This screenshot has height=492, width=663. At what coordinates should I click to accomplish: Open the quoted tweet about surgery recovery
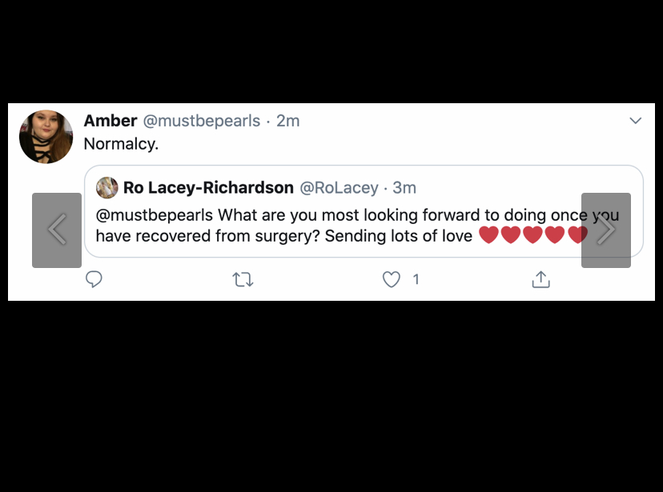364,211
